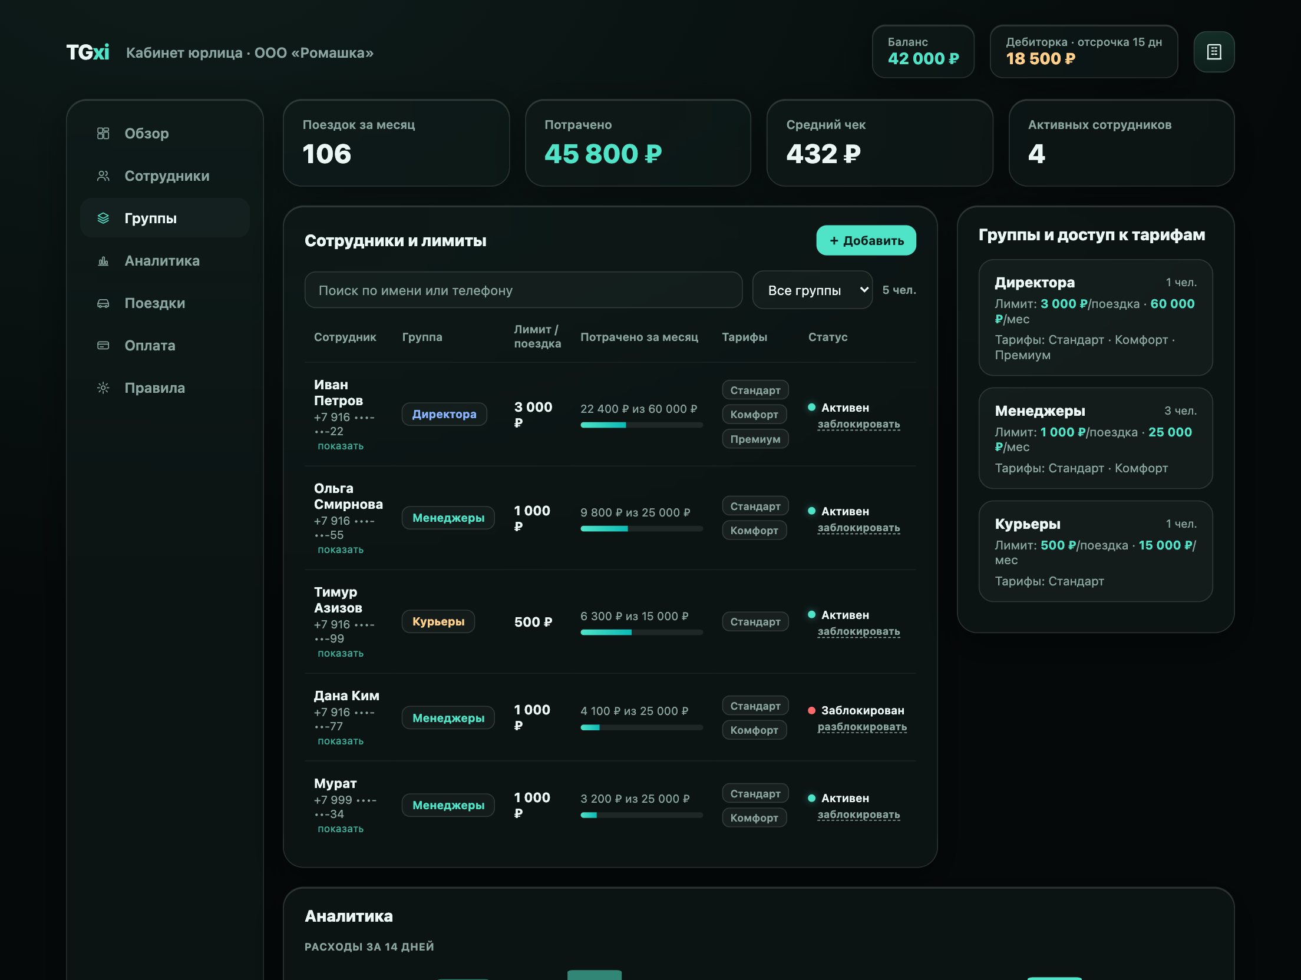Open the Директора group card
This screenshot has height=980, width=1301.
click(1095, 317)
